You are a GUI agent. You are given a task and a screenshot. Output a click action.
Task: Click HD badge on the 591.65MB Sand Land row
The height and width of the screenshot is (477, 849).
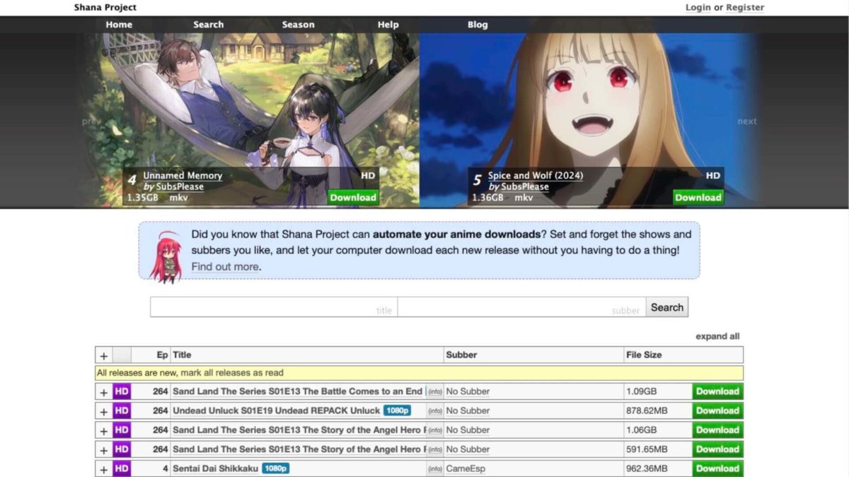122,449
